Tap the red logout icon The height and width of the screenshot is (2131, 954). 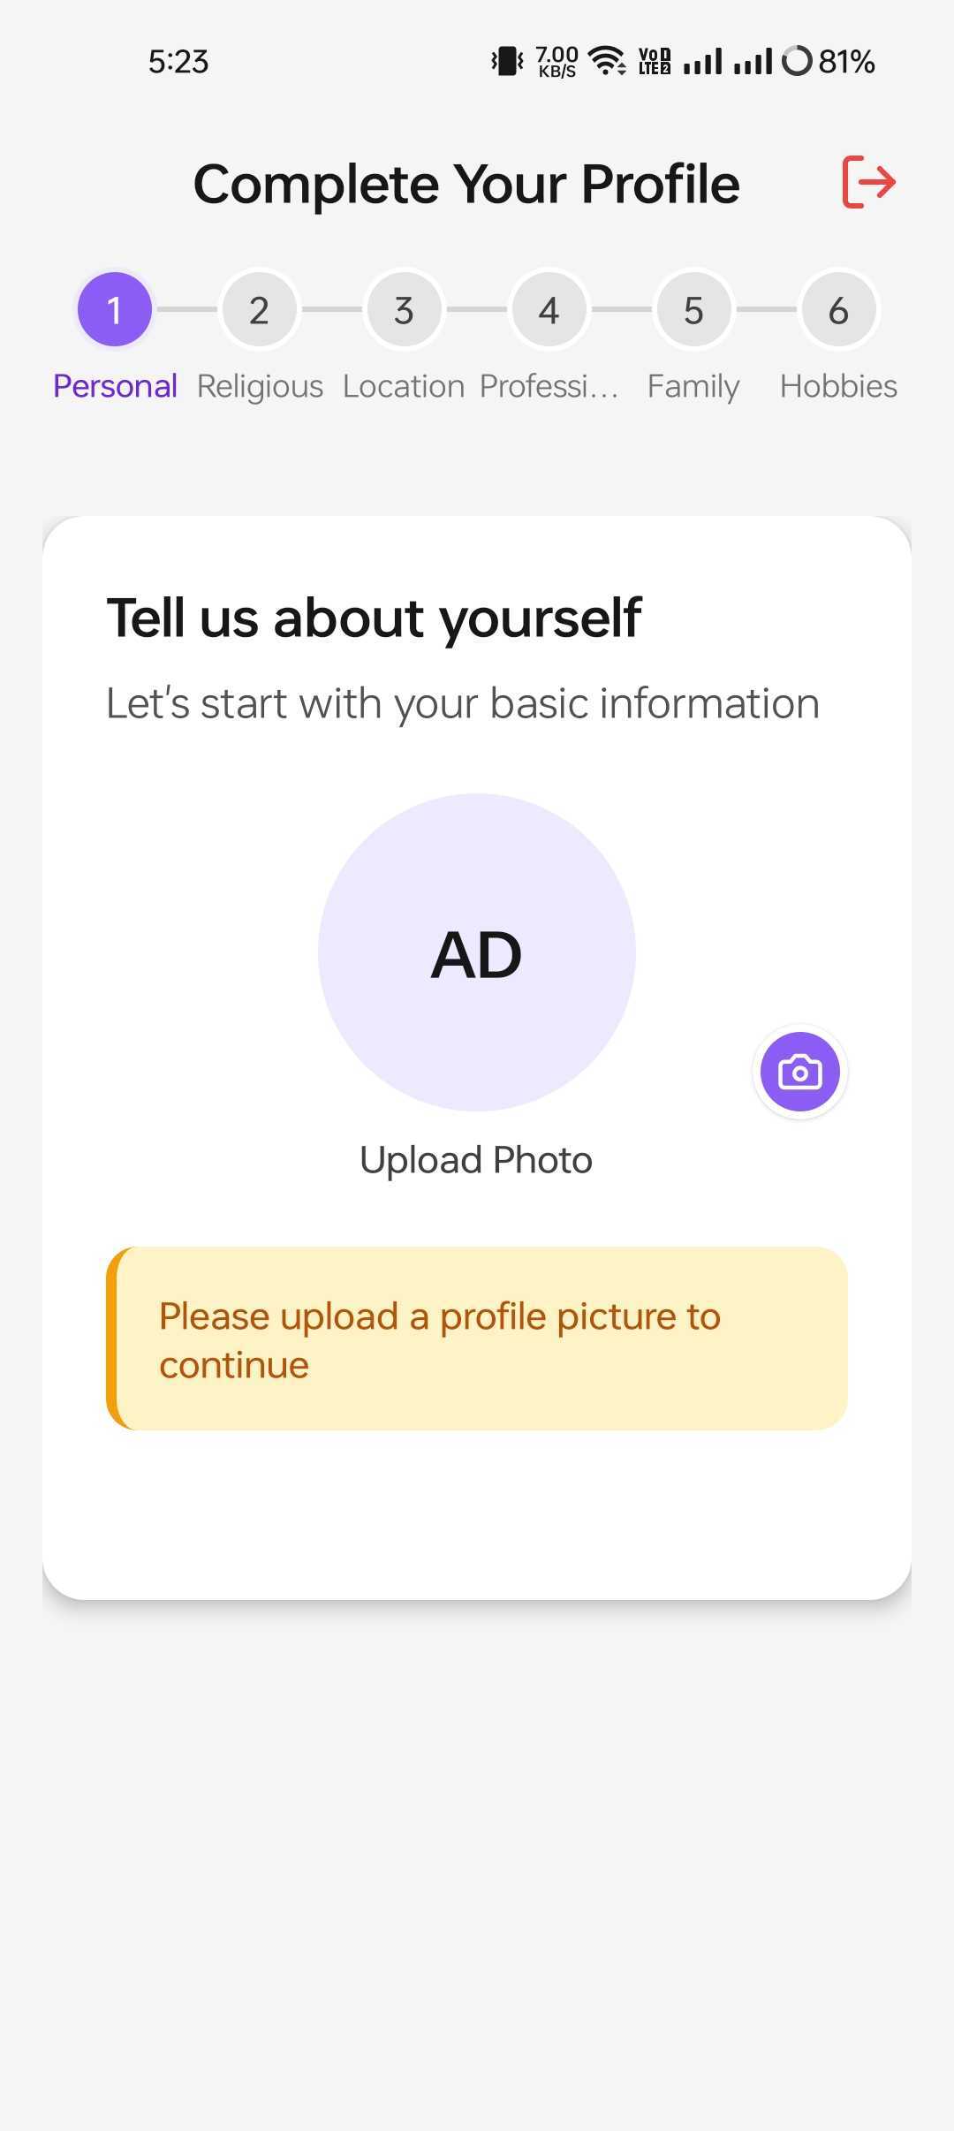click(869, 182)
